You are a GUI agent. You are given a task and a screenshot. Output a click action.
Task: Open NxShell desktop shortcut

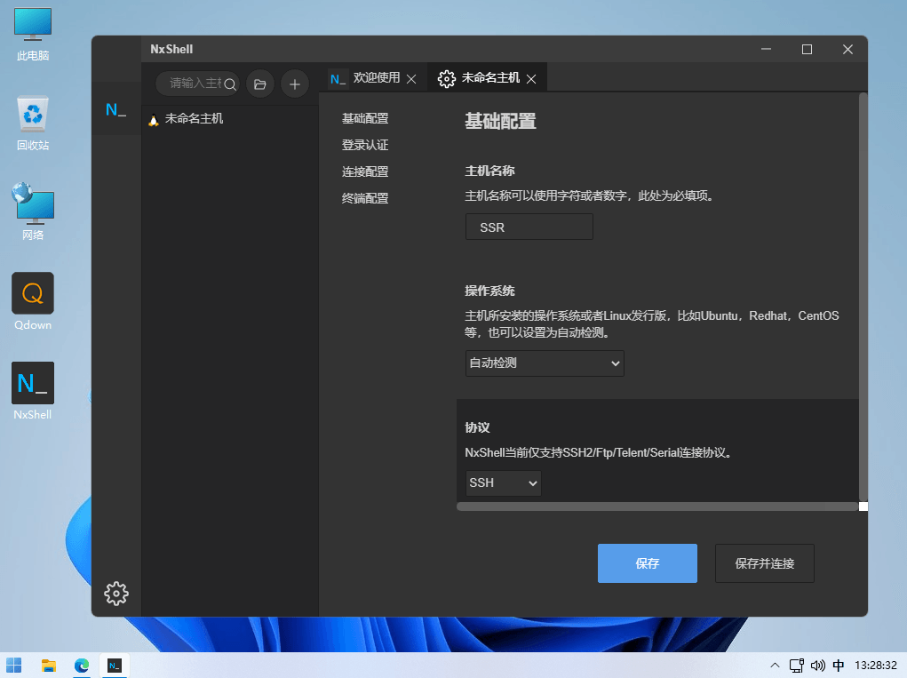(33, 392)
